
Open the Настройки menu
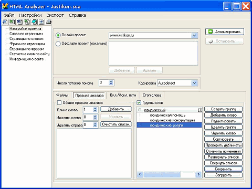pos(30,15)
